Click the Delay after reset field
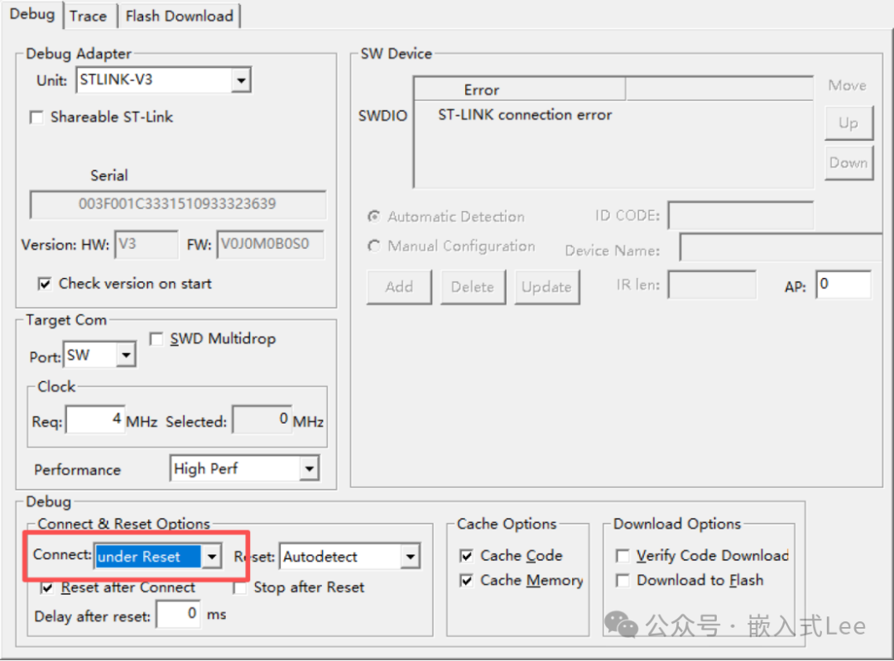The height and width of the screenshot is (661, 894). pyautogui.click(x=179, y=615)
